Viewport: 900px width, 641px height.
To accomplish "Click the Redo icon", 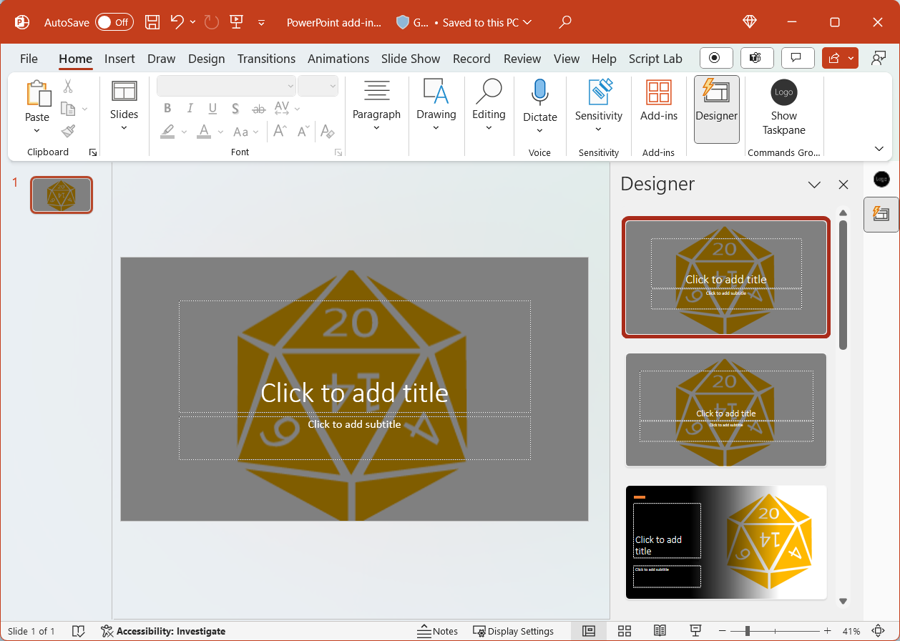I will tap(212, 22).
